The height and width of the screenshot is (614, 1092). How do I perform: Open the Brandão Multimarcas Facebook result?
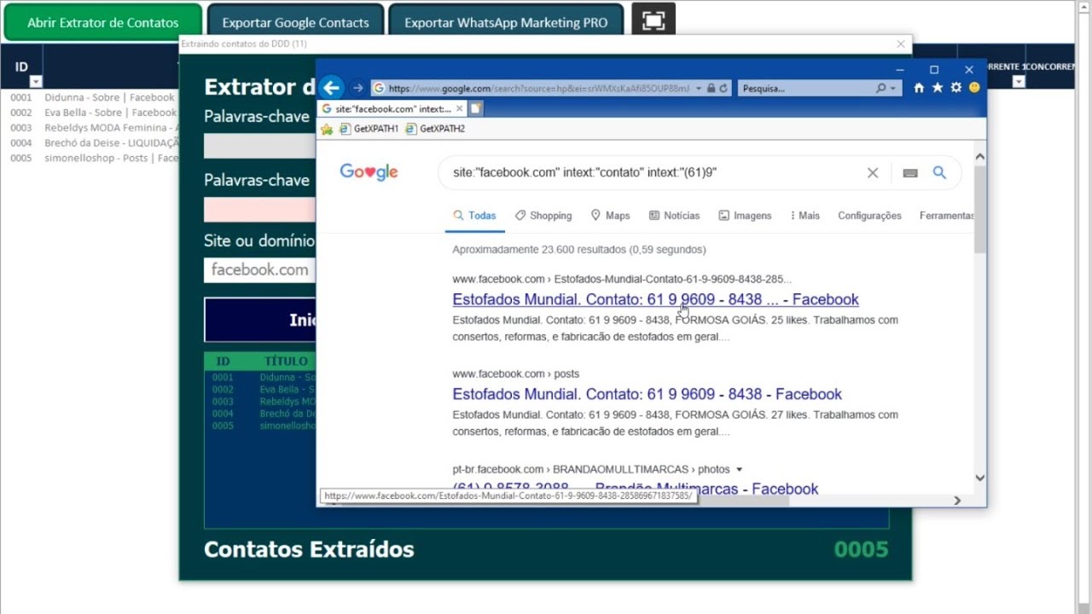coord(636,489)
